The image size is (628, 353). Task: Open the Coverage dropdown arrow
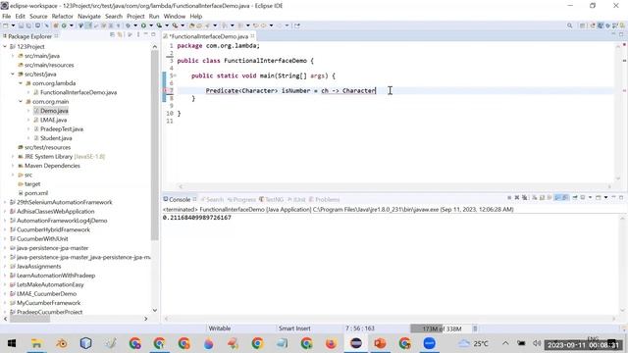[167, 25]
